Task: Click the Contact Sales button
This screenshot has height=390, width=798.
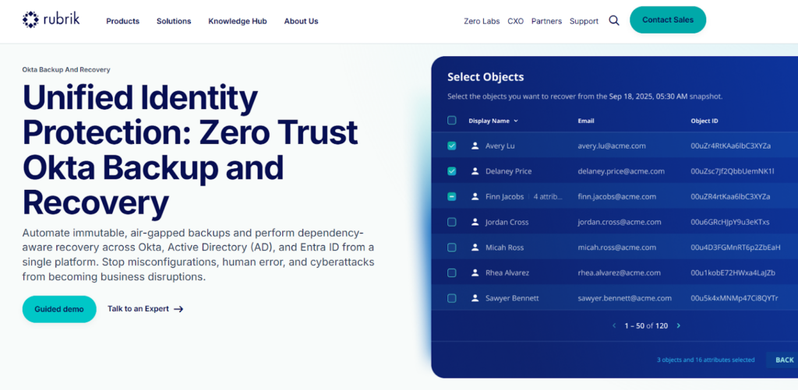Action: 667,20
